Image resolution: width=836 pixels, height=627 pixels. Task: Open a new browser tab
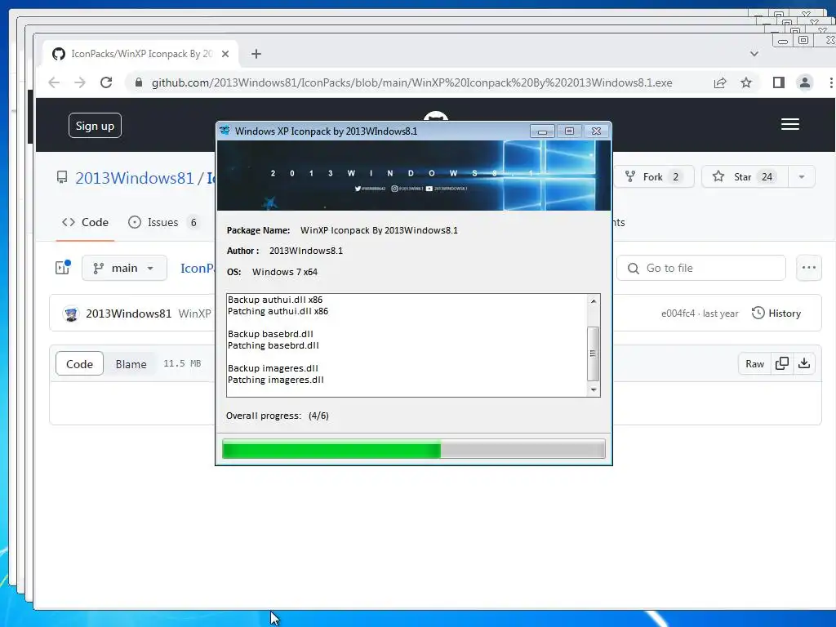click(256, 54)
